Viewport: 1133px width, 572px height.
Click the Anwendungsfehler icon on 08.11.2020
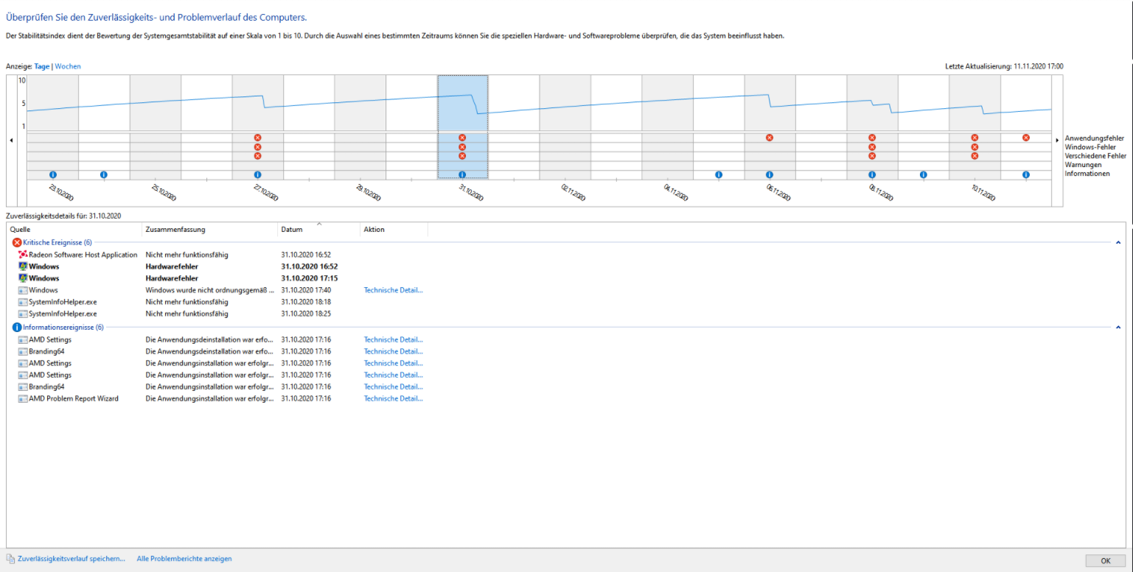(872, 138)
